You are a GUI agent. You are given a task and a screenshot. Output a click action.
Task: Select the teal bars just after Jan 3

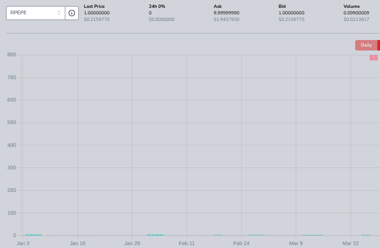click(34, 235)
